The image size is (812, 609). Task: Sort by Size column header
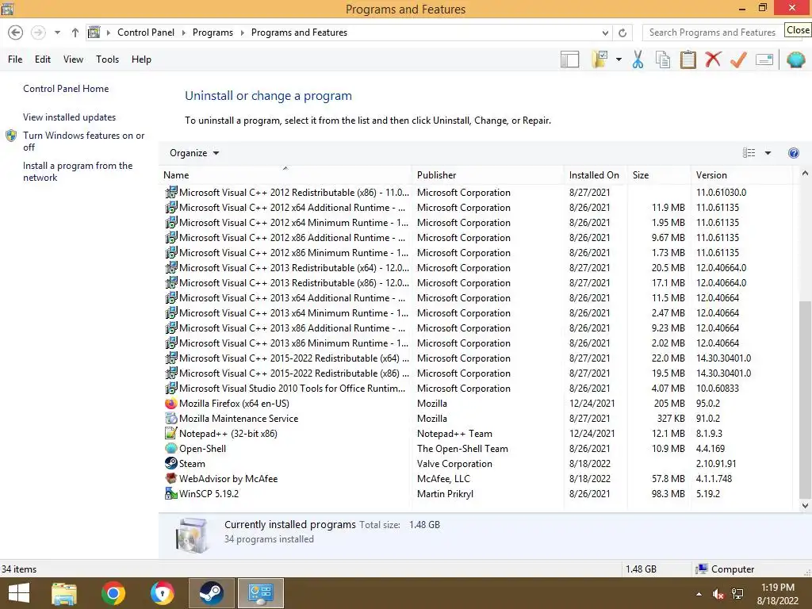[659, 175]
